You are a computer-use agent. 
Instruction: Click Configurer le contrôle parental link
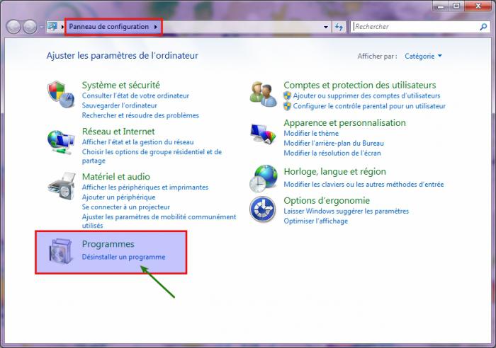[369, 106]
